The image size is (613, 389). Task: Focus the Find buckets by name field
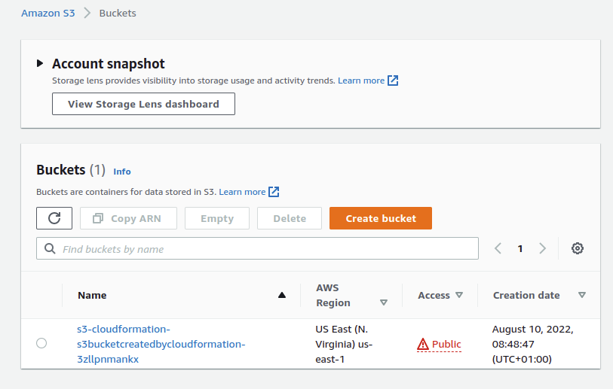(x=264, y=249)
